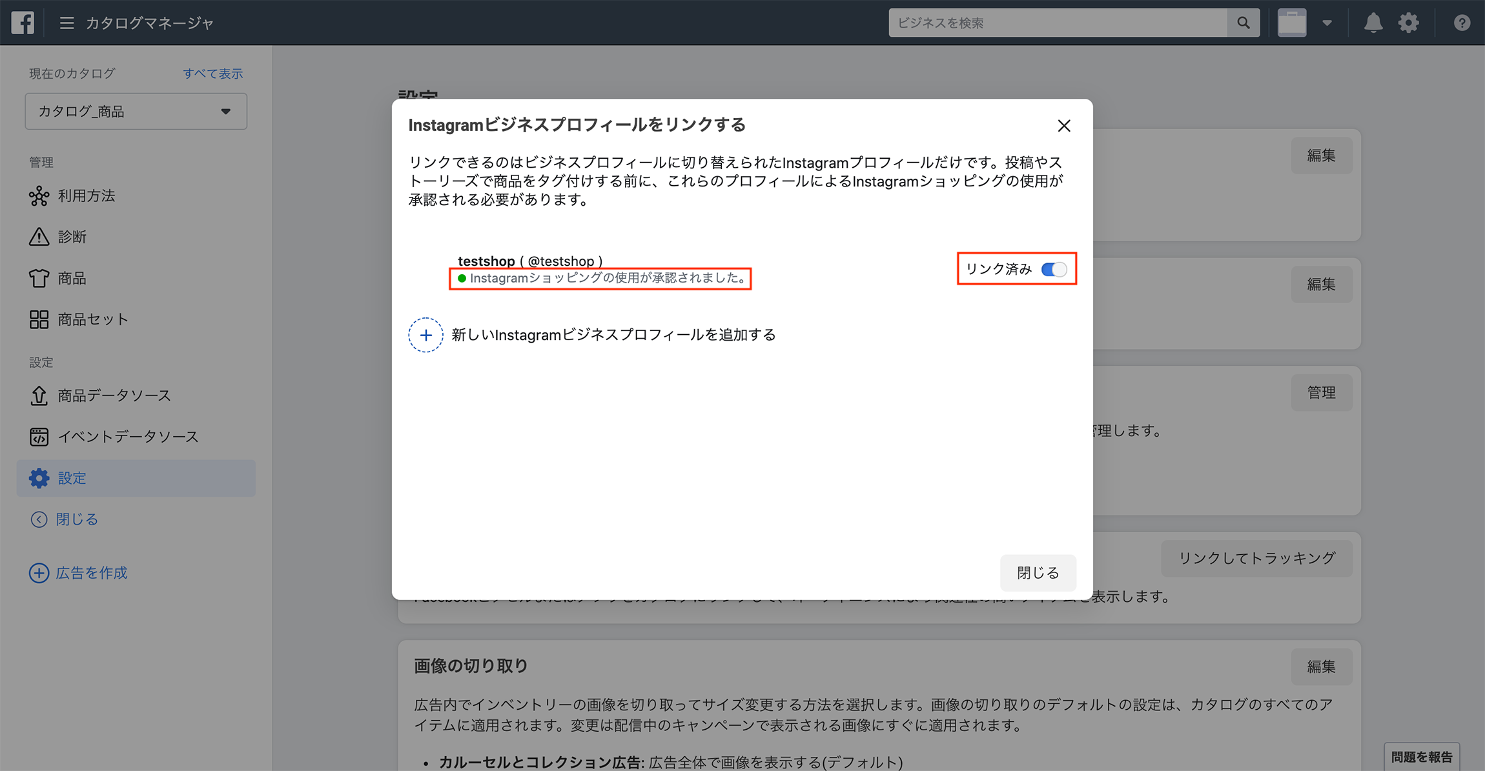The image size is (1485, 771).
Task: Open the カタログ_商品 catalog dropdown
Action: (136, 111)
